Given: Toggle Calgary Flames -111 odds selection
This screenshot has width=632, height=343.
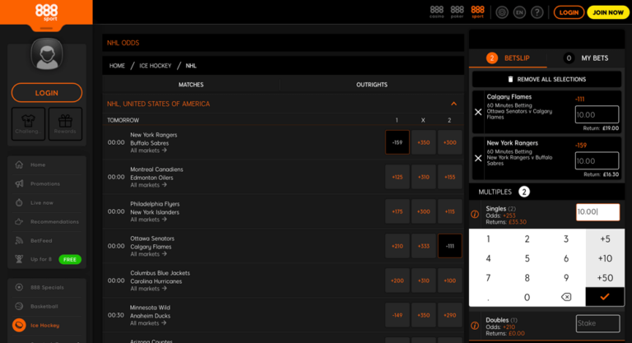Looking at the screenshot, I should click(x=450, y=246).
